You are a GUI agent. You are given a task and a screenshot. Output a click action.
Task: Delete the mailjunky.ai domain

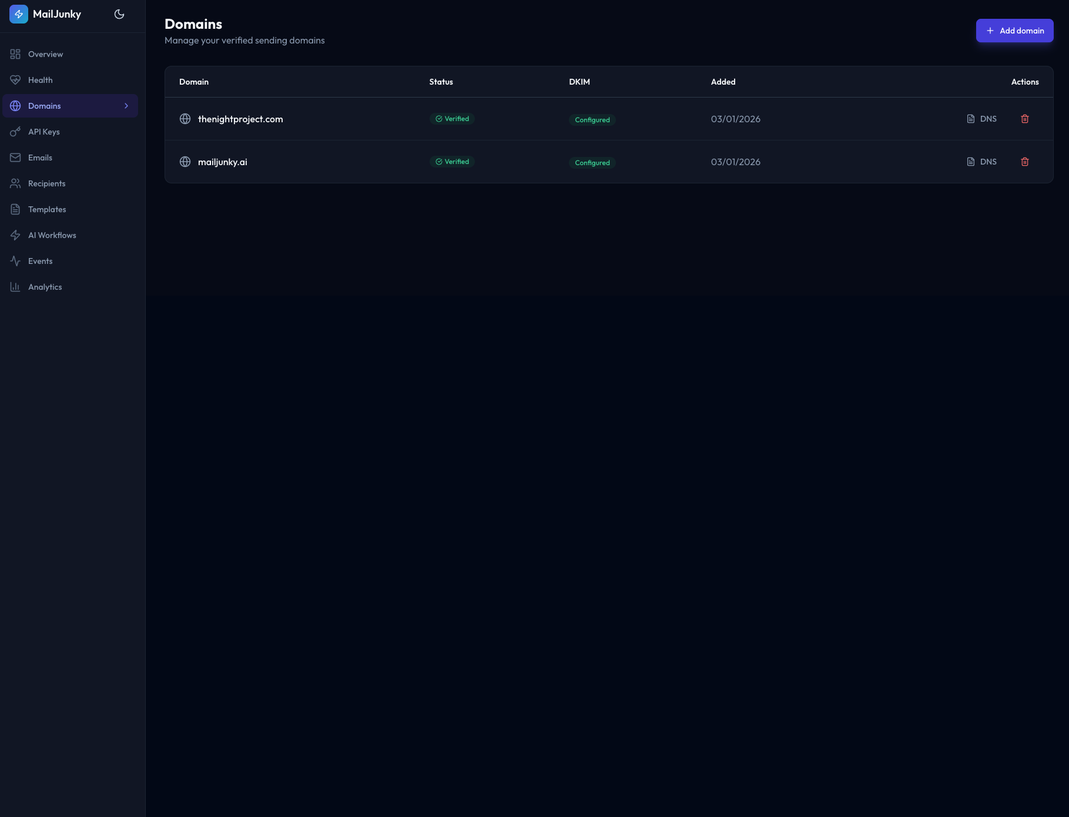tap(1025, 162)
